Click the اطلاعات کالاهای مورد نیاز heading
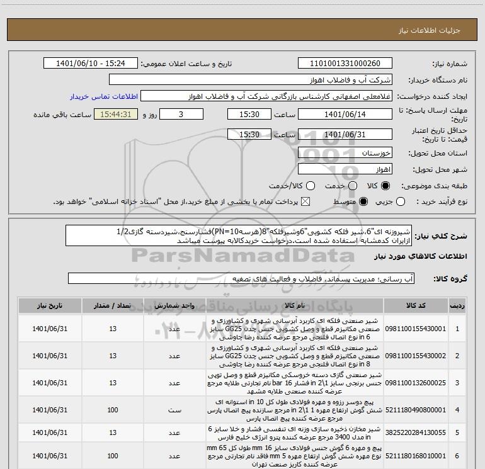 click(421, 256)
